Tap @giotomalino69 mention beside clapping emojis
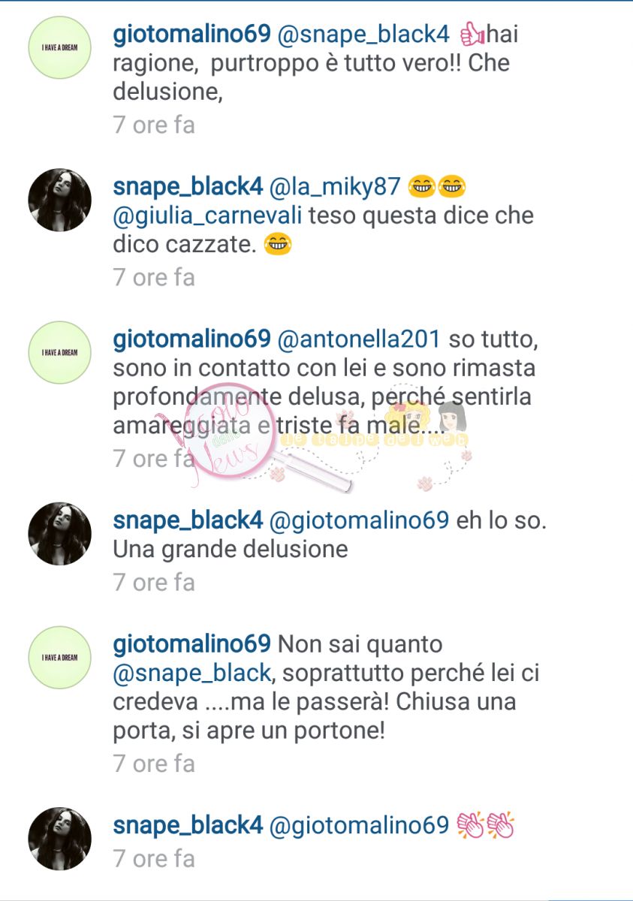Image resolution: width=633 pixels, height=901 pixels. 359,825
